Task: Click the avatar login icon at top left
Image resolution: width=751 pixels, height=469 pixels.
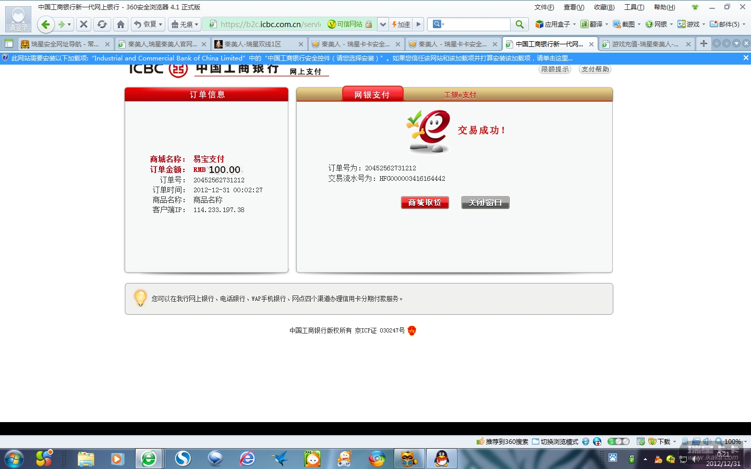Action: point(18,19)
